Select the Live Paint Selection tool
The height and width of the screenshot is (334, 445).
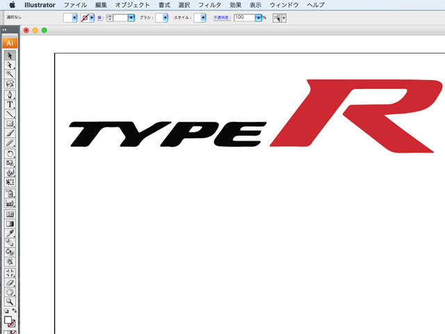coord(10,262)
